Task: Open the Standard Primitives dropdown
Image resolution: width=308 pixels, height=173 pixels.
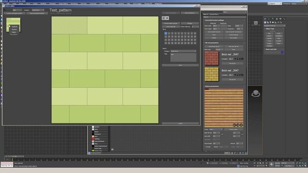Action: click(x=274, y=25)
